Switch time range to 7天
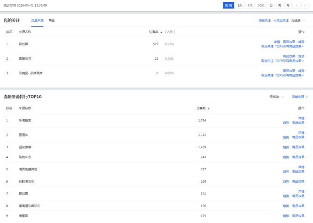This screenshot has width=313, height=223. pos(250,5)
